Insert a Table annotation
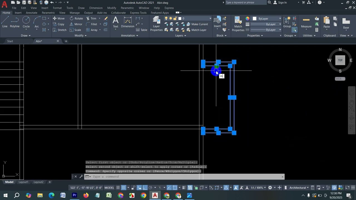This screenshot has width=356, height=200. coord(142,30)
